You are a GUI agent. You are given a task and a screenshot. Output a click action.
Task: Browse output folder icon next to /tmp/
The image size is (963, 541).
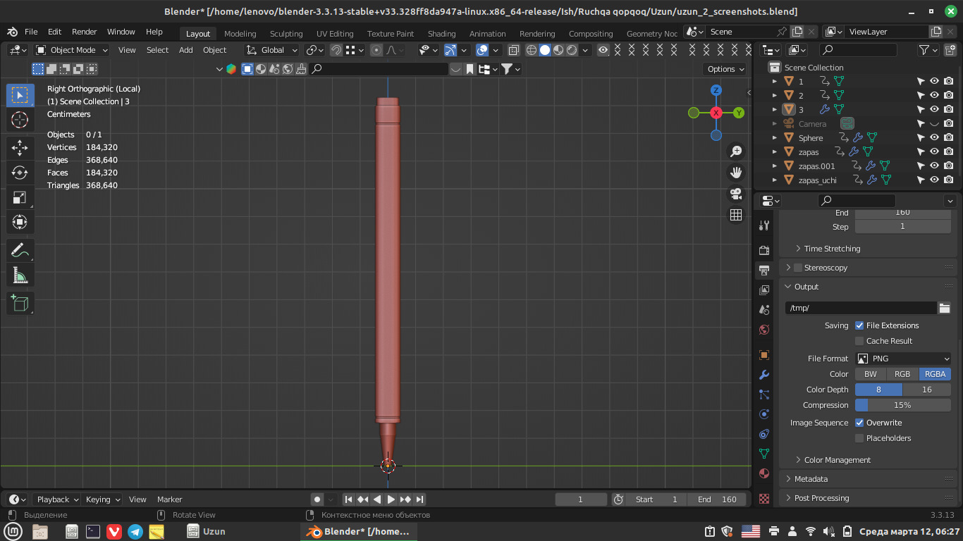[945, 308]
